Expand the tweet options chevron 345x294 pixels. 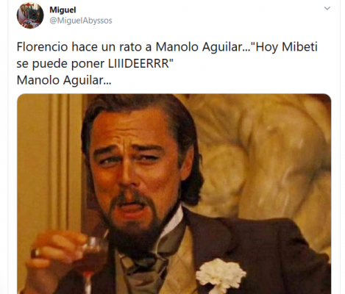coord(327,8)
